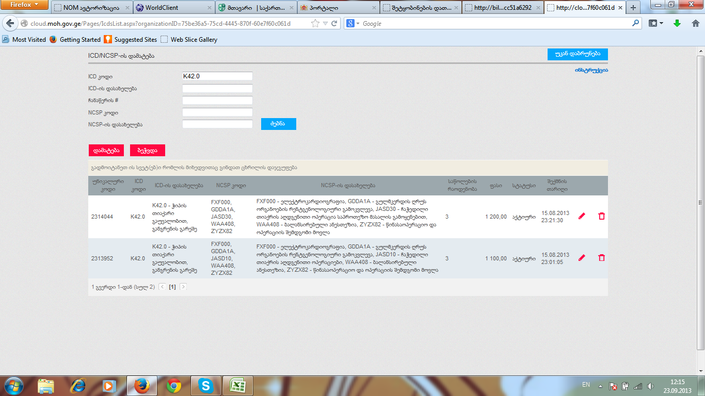The width and height of the screenshot is (705, 396).
Task: Go to next page in table pager
Action: 183,287
